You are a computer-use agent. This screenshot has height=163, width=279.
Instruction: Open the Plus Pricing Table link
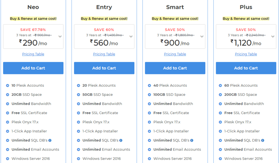(x=246, y=54)
